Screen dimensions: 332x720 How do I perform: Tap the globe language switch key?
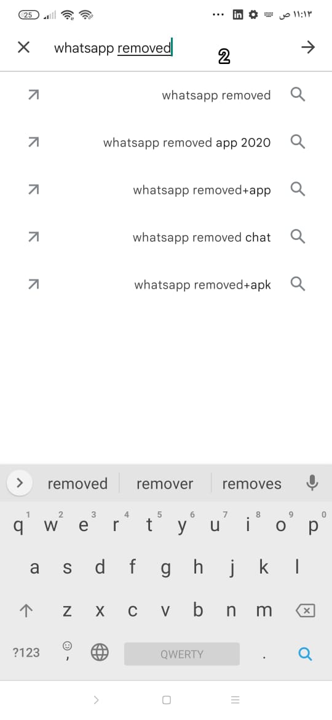100,652
